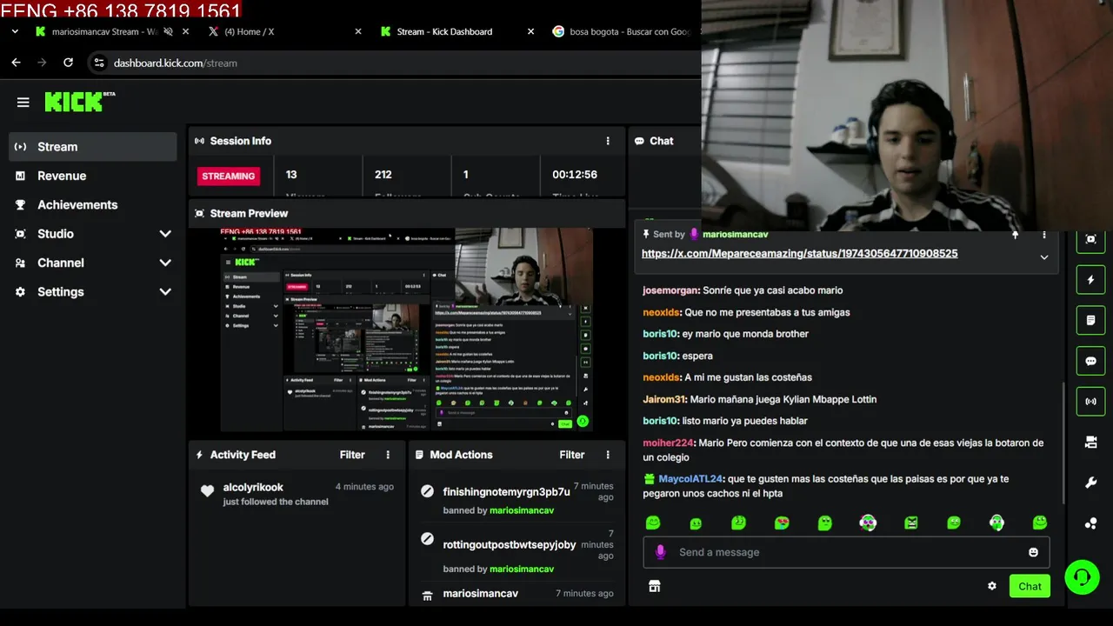Open the hamburger menu beside Kick logo
Image resolution: width=1113 pixels, height=626 pixels.
click(23, 103)
